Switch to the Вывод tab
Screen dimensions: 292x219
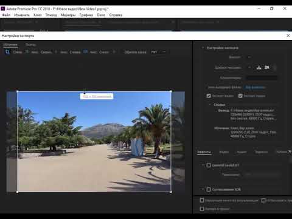pos(31,44)
